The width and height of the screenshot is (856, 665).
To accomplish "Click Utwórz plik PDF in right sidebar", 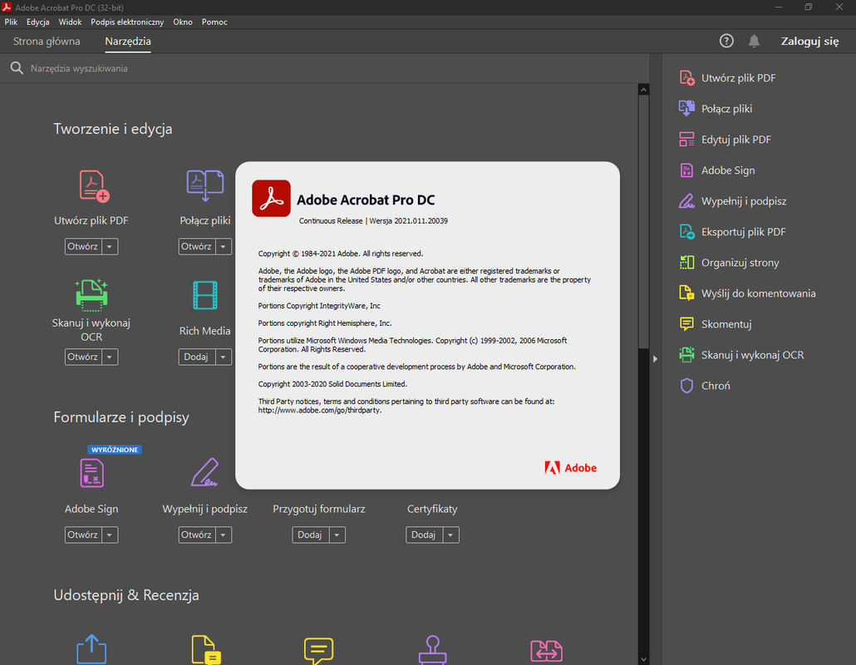I will [728, 78].
